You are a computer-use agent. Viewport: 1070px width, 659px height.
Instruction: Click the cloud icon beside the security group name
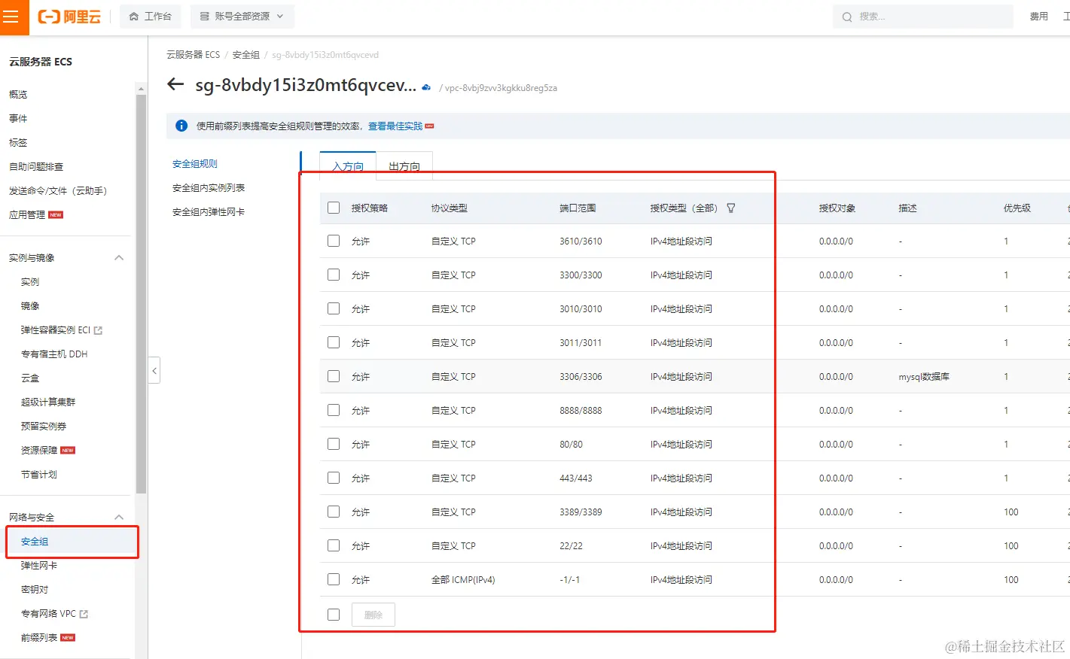tap(426, 87)
